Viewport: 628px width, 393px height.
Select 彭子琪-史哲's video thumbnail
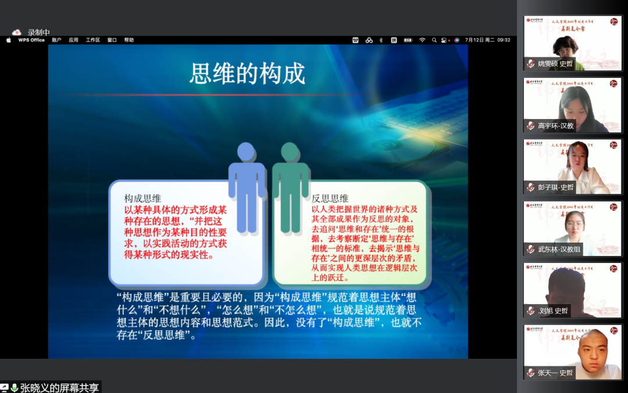click(x=573, y=167)
